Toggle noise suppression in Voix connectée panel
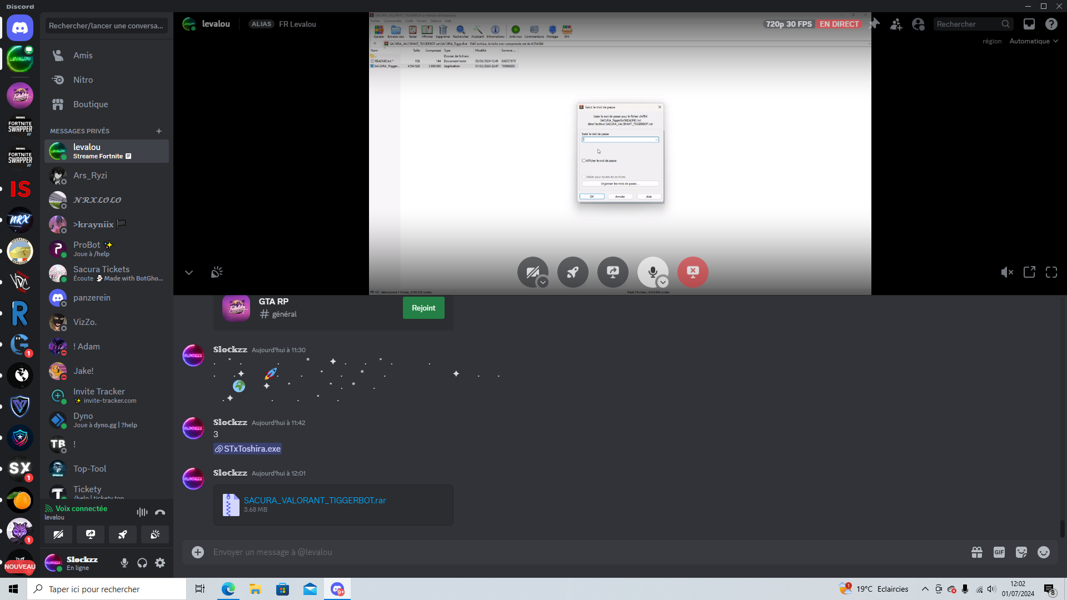Viewport: 1067px width, 600px height. click(142, 512)
